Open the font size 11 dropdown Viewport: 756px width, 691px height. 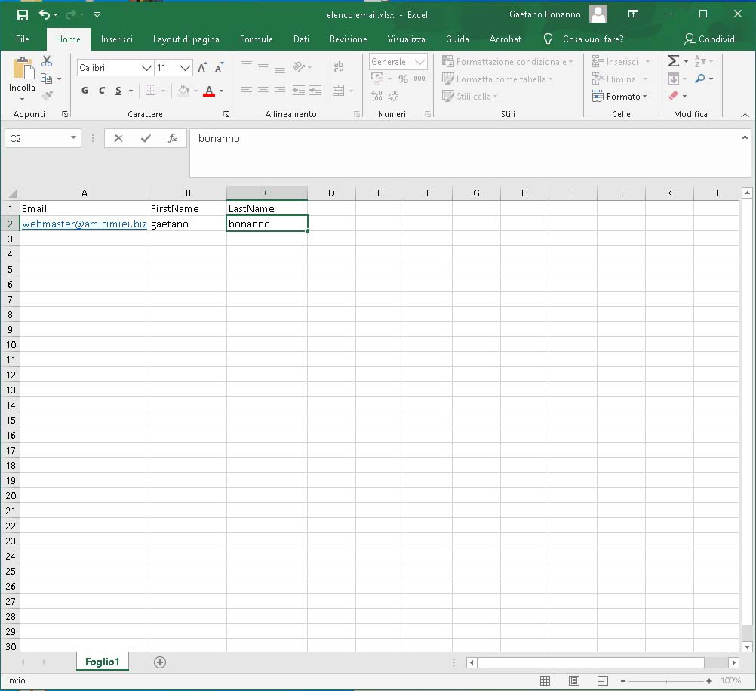click(x=185, y=68)
